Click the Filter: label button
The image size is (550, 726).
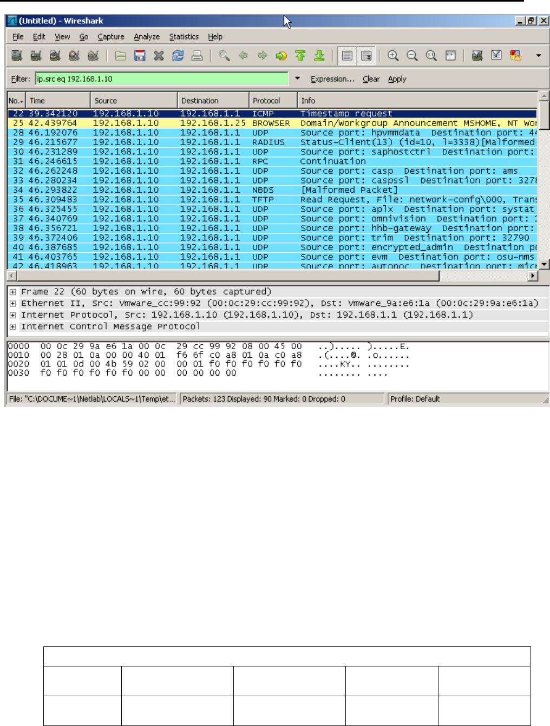[x=21, y=79]
